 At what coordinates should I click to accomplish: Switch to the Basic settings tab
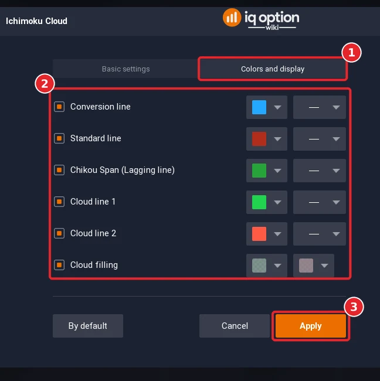point(125,69)
